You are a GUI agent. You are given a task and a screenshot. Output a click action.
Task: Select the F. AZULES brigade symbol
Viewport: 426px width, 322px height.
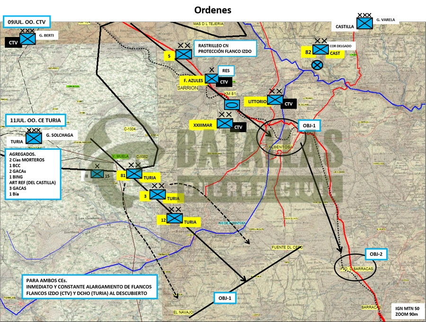tap(212, 79)
